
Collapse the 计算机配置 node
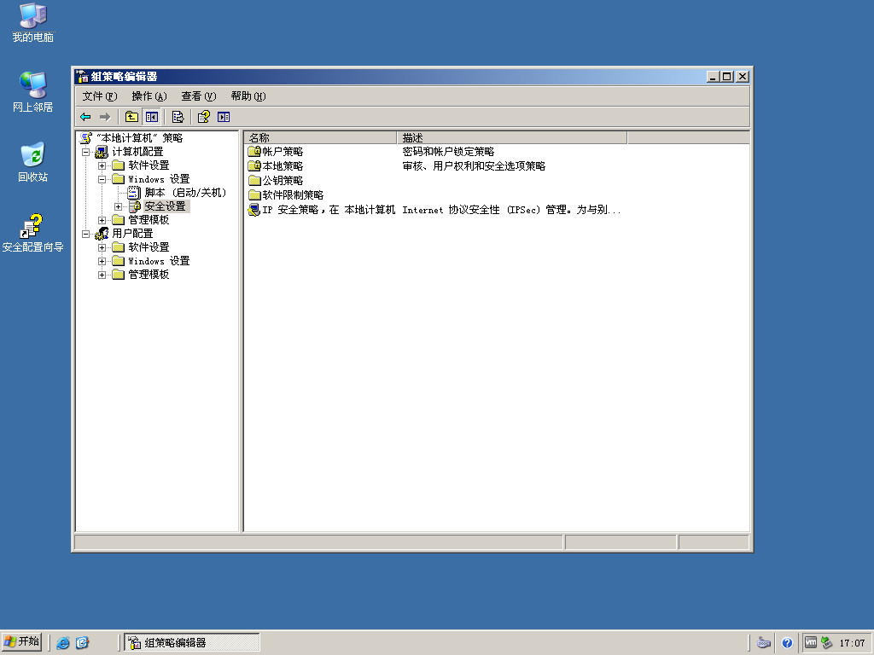pyautogui.click(x=86, y=152)
